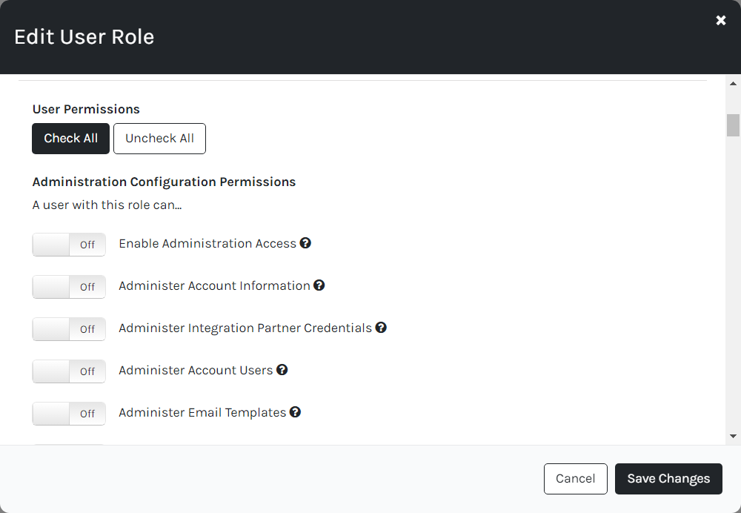Show help tooltip for Administer Account Users
The width and height of the screenshot is (741, 513).
point(282,370)
